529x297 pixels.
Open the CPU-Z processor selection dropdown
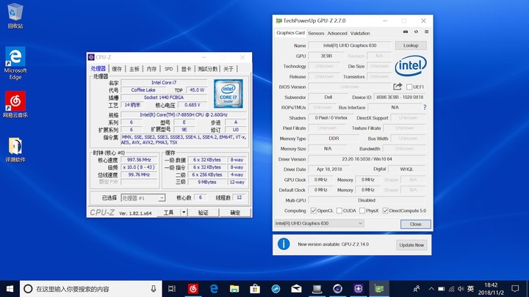point(145,198)
